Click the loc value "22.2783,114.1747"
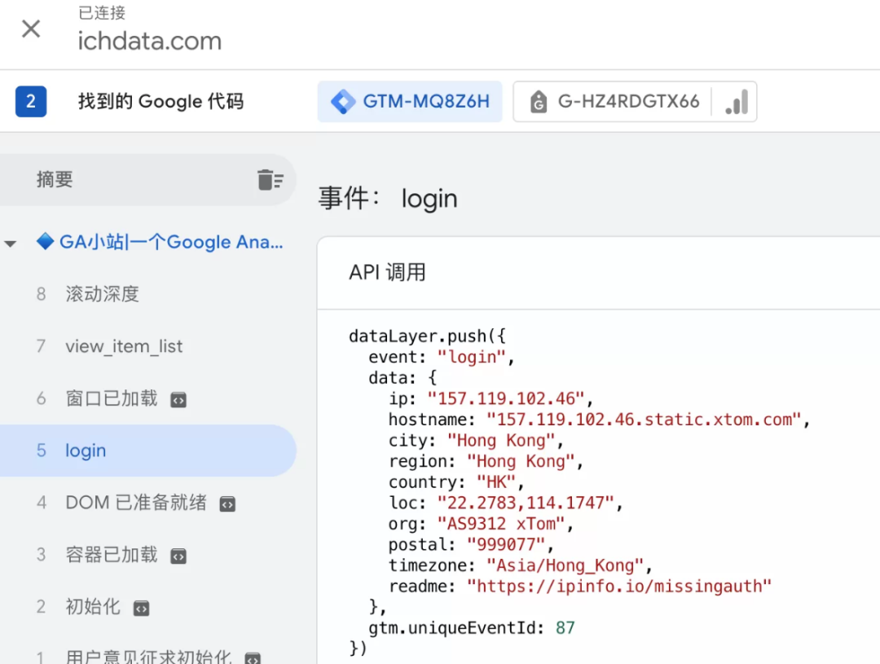This screenshot has width=880, height=664. (526, 503)
